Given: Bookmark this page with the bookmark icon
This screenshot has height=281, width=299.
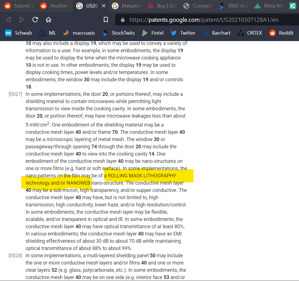Looking at the screenshot, I should point(106,20).
